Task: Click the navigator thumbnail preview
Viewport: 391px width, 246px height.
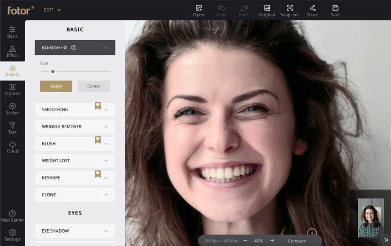Action: click(371, 218)
